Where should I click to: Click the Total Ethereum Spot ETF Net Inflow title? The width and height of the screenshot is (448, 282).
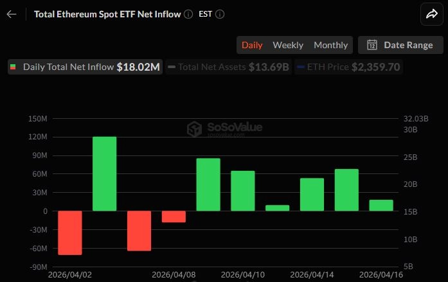coord(107,14)
